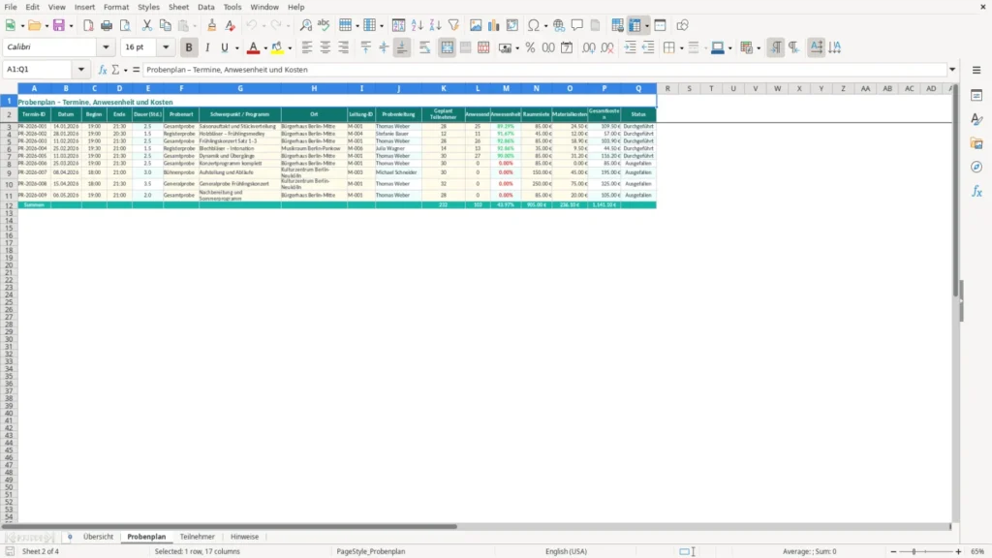Toggle underline formatting
This screenshot has height=558, width=992.
pos(225,47)
